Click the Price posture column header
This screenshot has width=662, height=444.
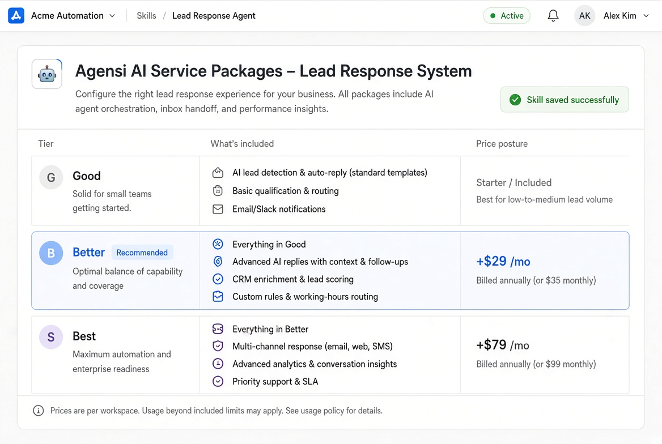coord(502,143)
